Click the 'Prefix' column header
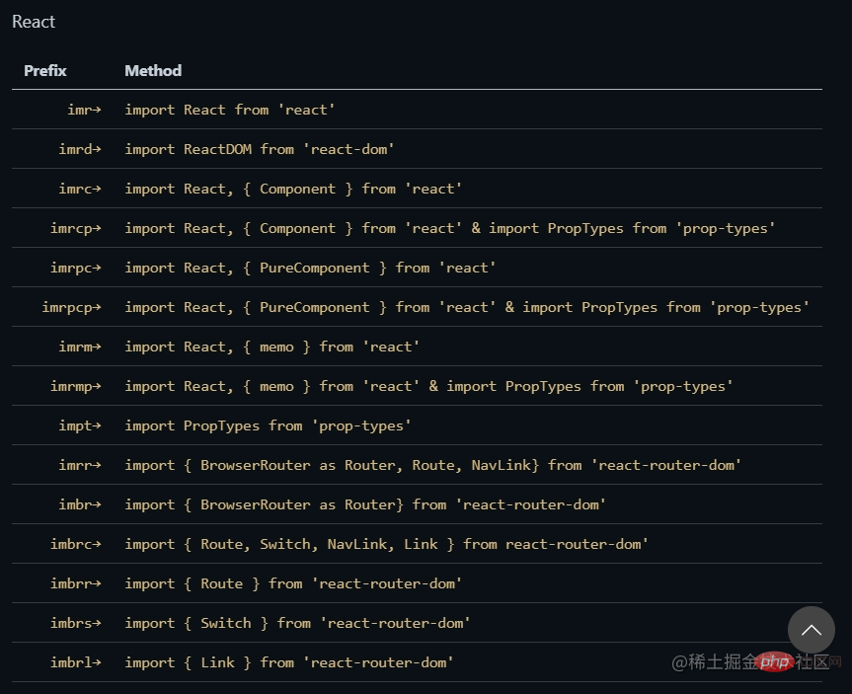This screenshot has width=852, height=694. click(x=45, y=71)
